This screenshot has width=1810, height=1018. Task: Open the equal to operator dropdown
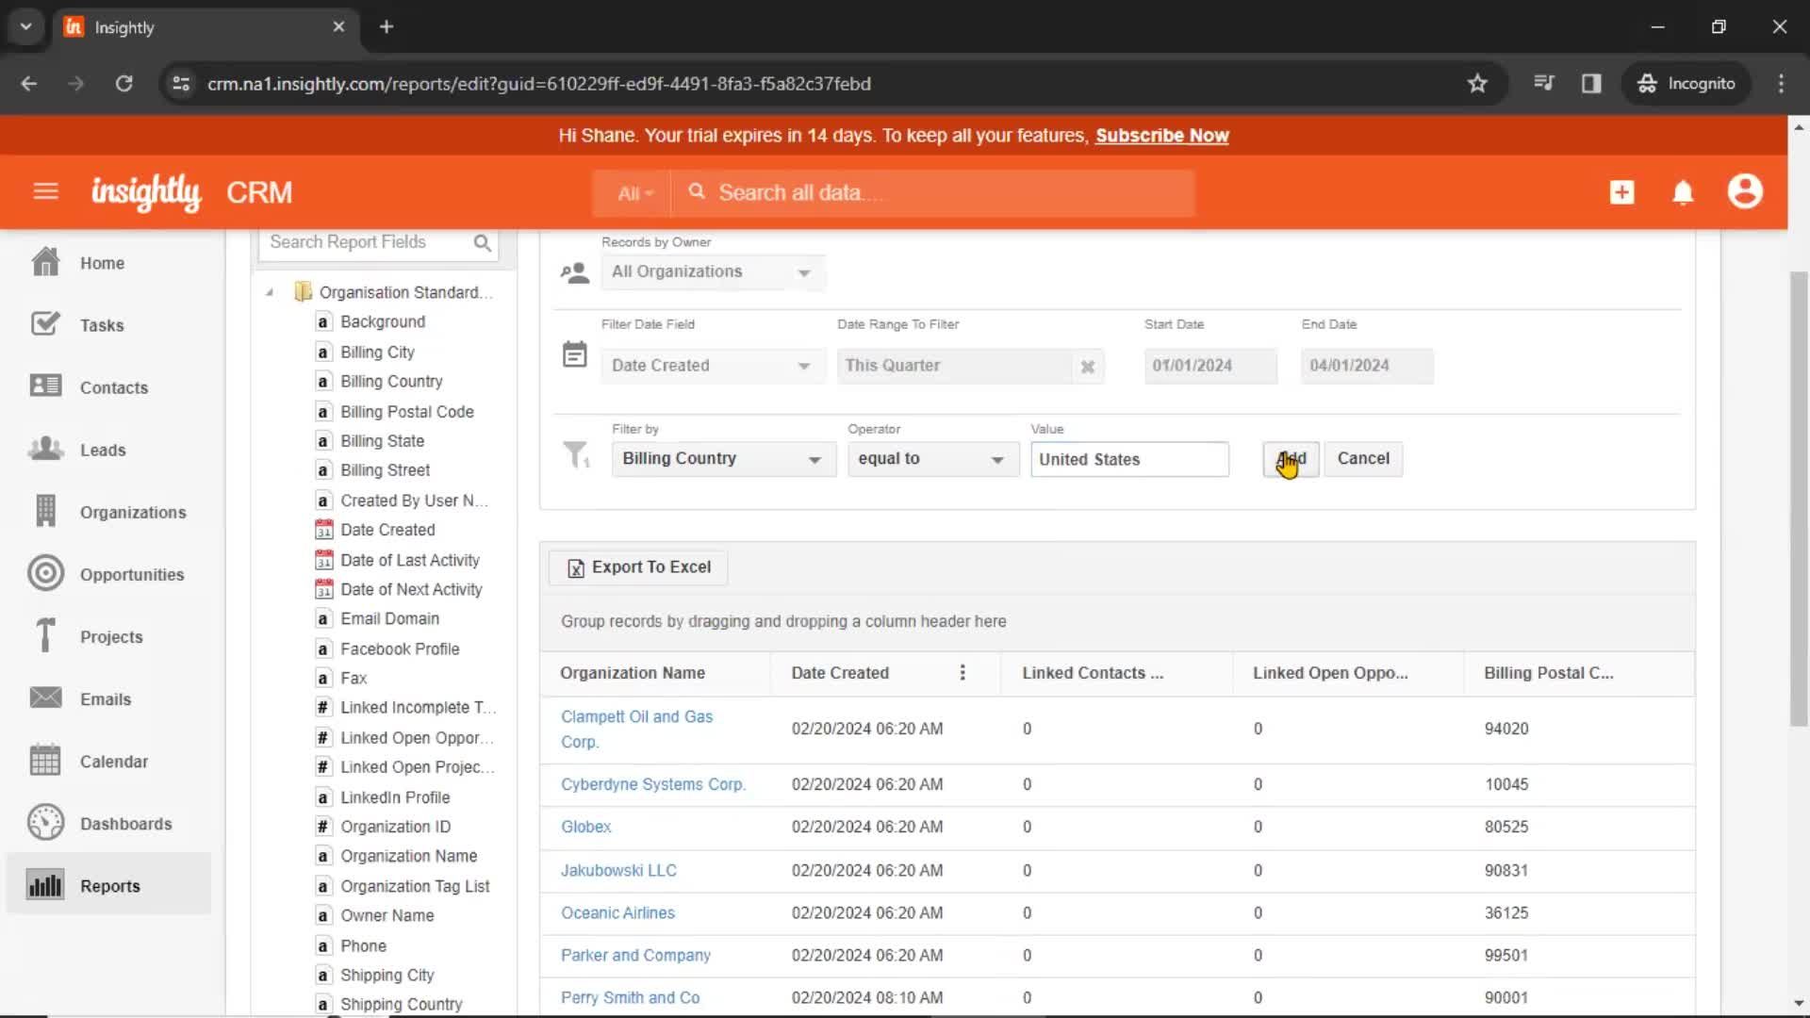tap(933, 459)
